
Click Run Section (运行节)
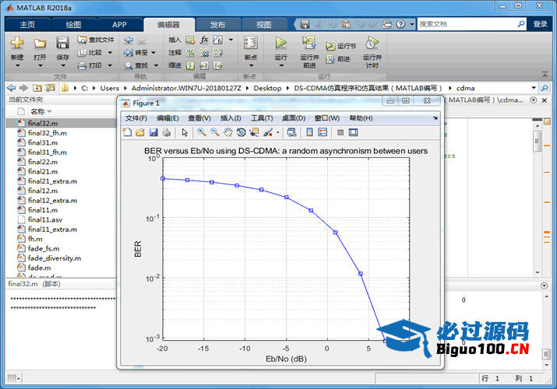[x=341, y=46]
